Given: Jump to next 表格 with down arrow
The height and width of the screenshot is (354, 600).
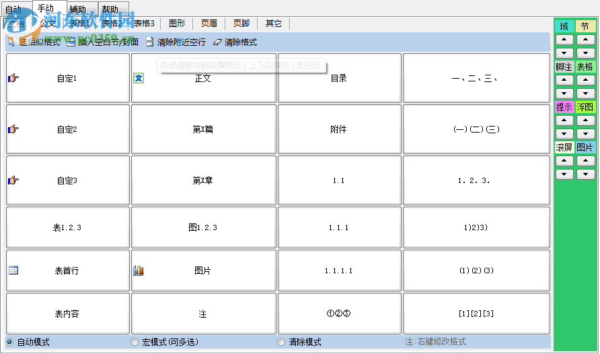Looking at the screenshot, I should pos(585,94).
